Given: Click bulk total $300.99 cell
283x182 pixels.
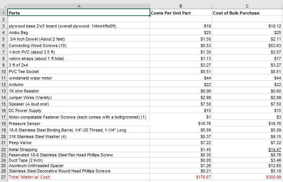Looking at the screenshot, I should pos(247,177).
